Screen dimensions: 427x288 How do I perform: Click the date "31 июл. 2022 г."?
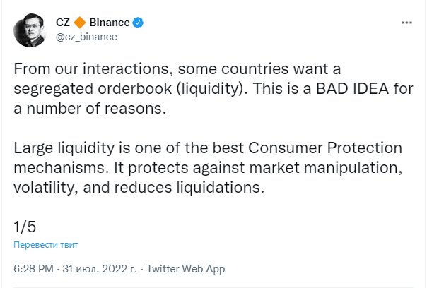pyautogui.click(x=100, y=269)
